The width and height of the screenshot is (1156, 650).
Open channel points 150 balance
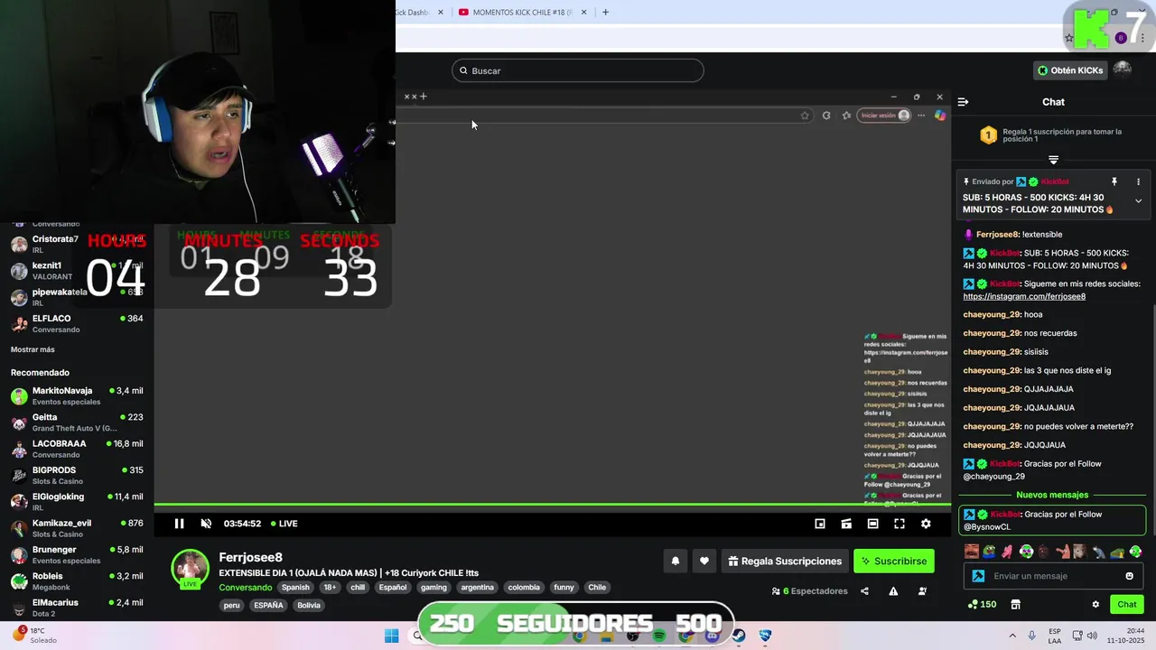982,604
